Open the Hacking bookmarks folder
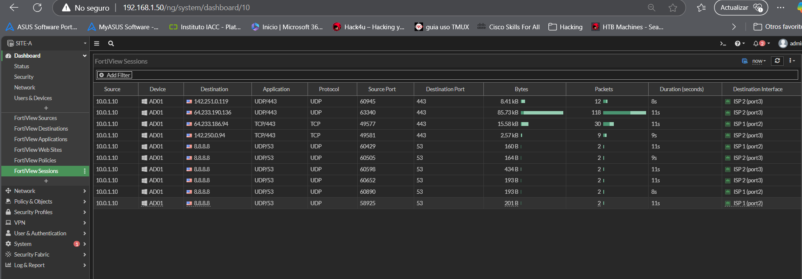This screenshot has height=279, width=802. click(x=565, y=27)
